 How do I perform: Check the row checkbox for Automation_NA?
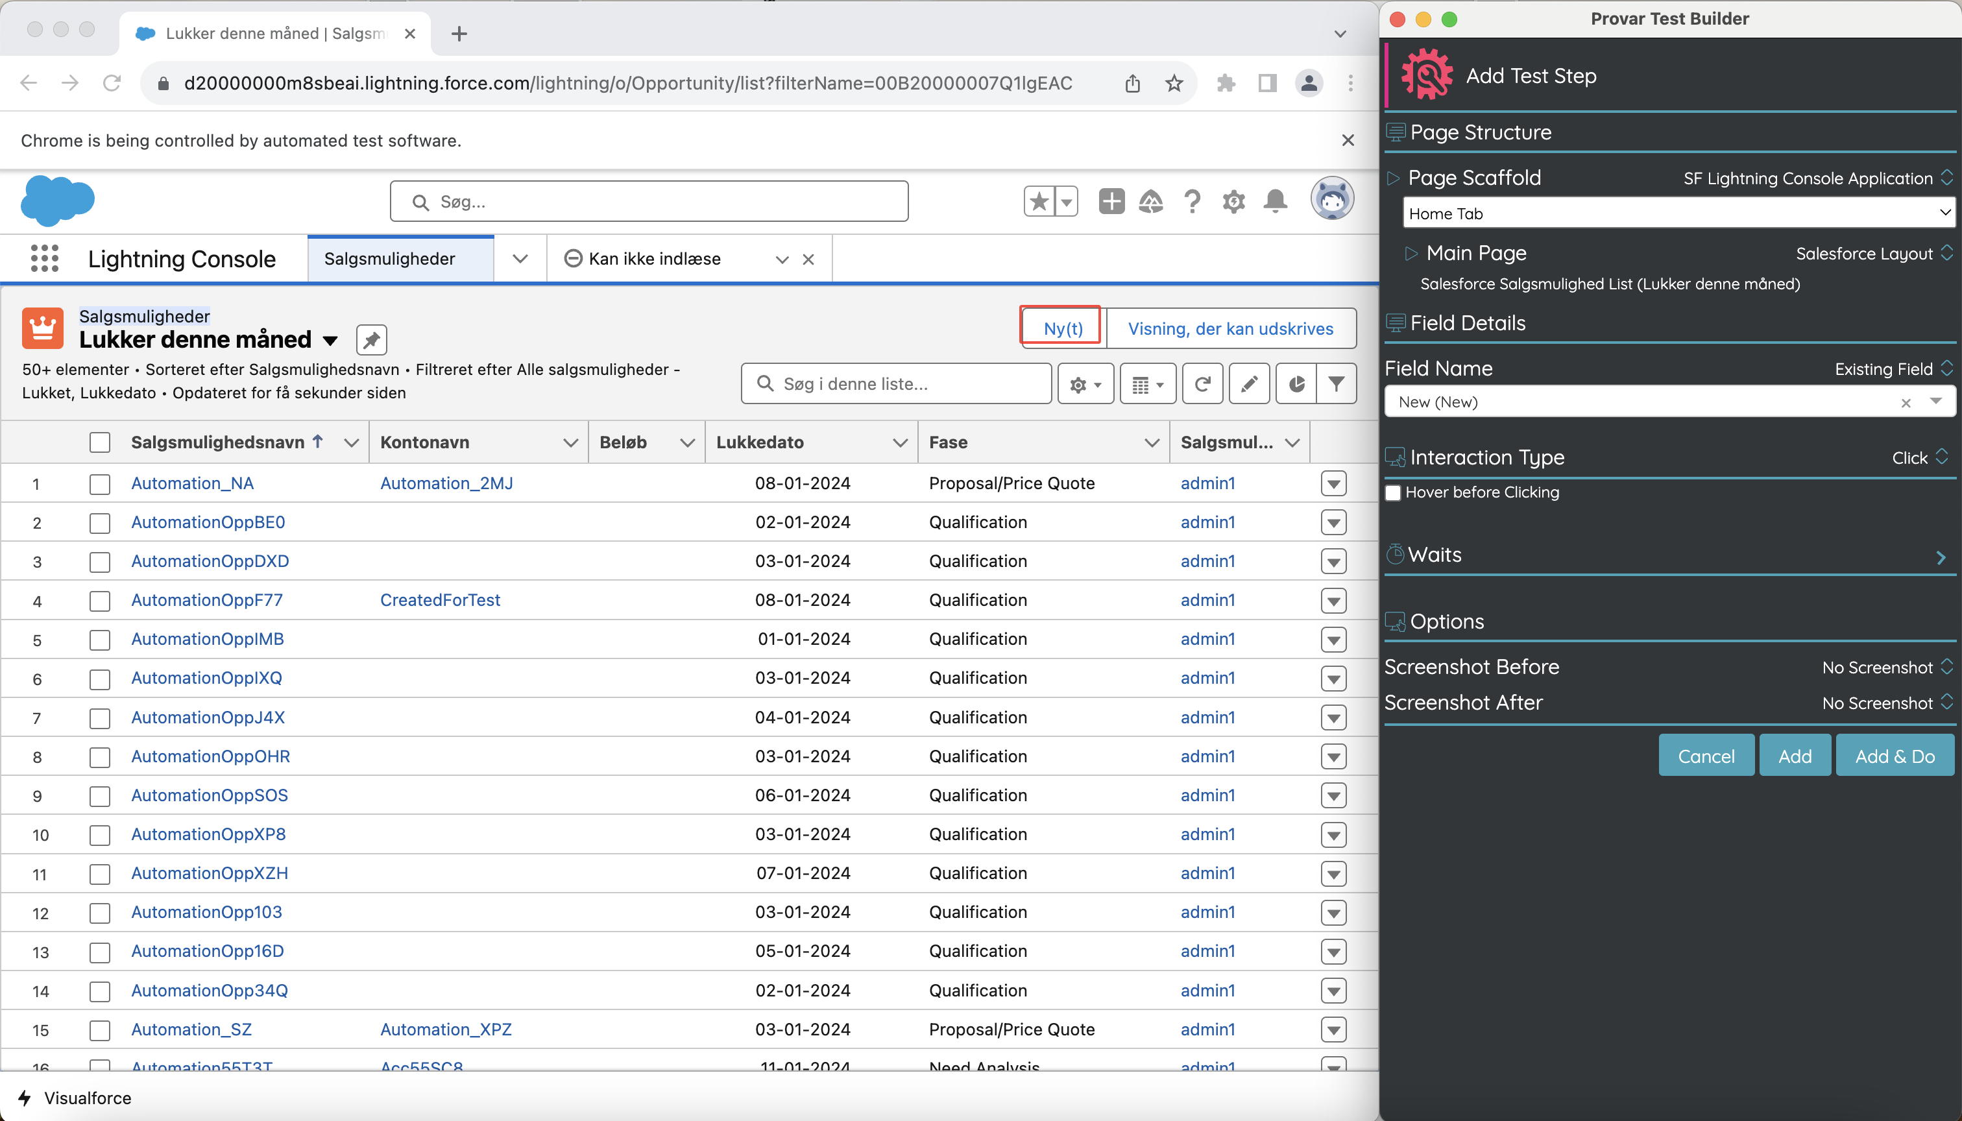(100, 483)
